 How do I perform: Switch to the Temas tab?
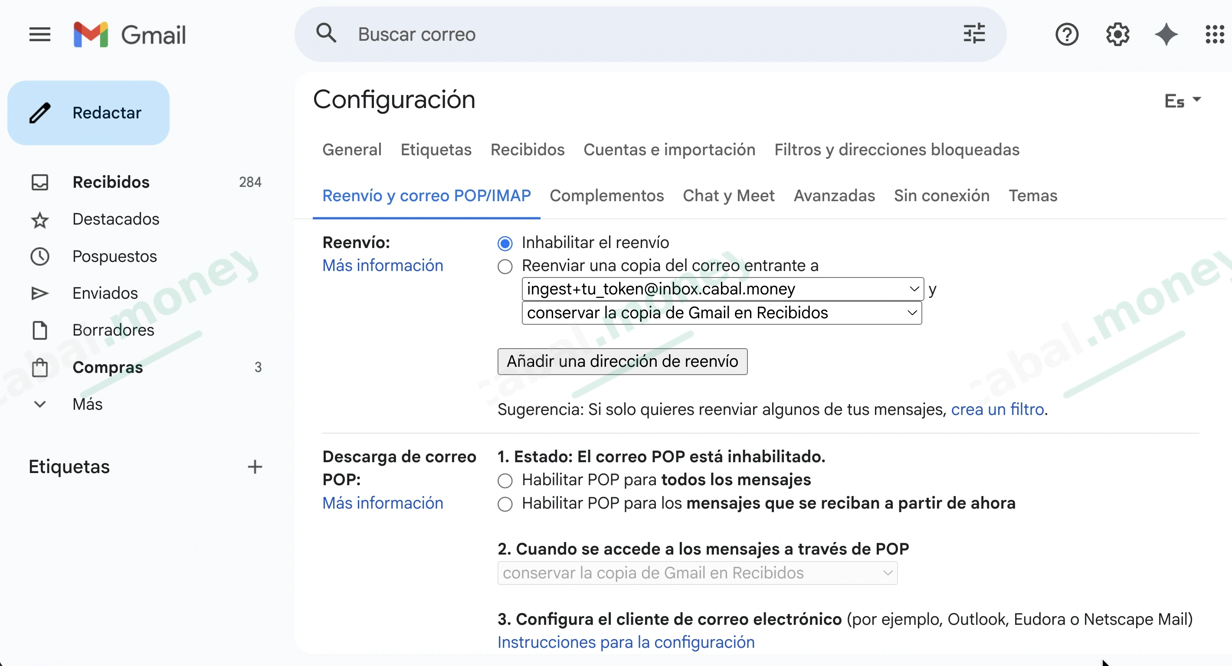[x=1032, y=196]
